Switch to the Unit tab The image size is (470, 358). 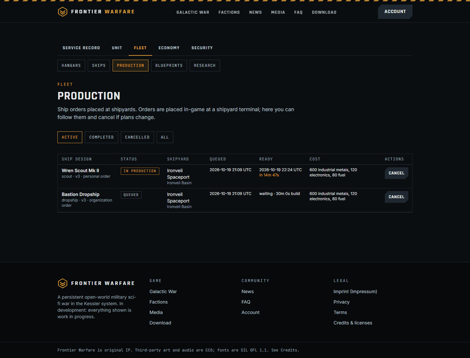(x=117, y=48)
